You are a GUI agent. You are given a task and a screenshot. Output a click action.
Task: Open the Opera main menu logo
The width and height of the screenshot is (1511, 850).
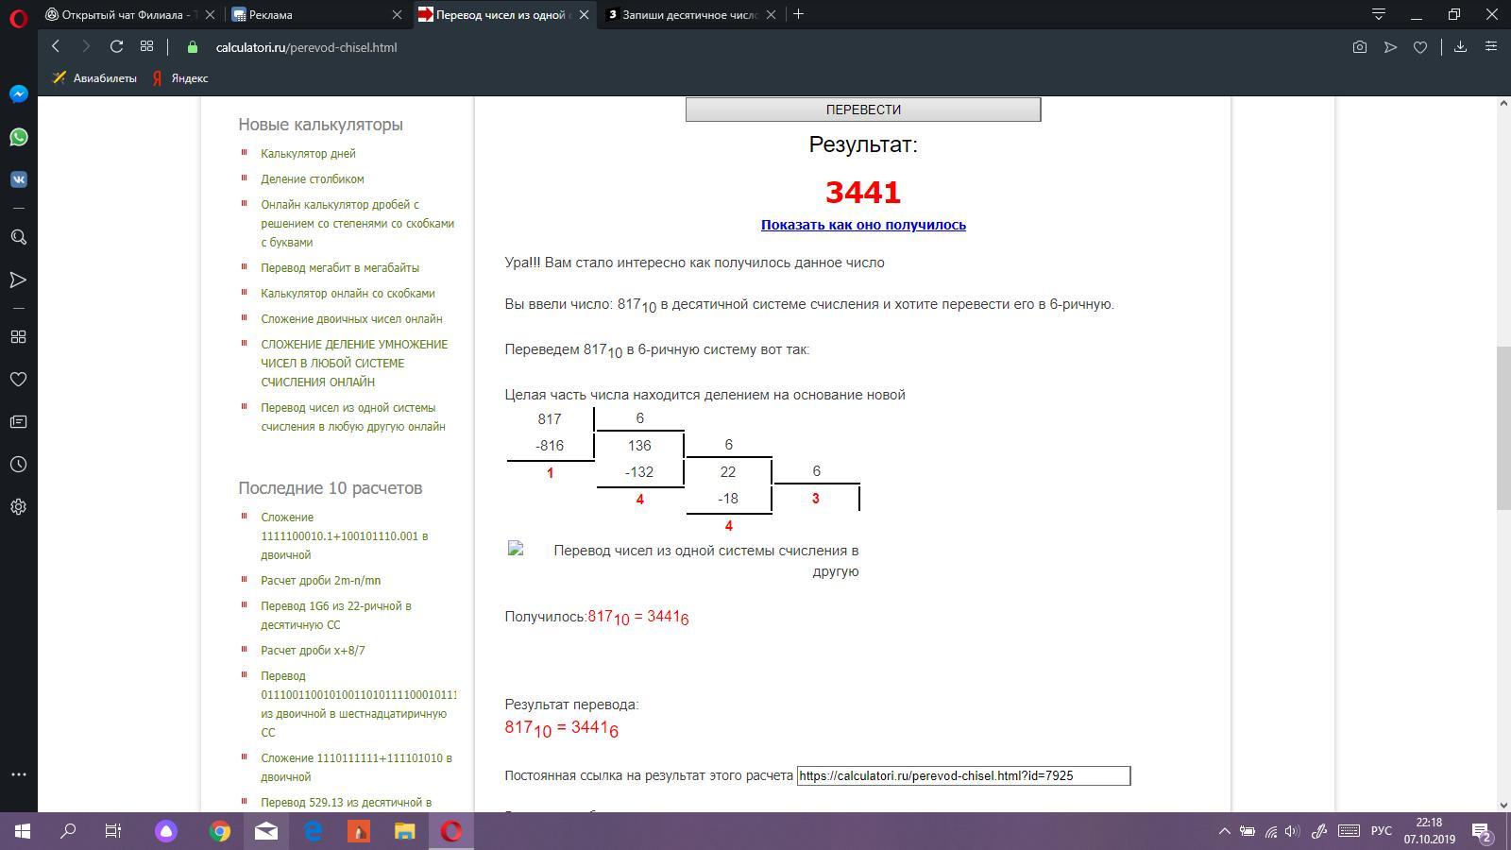18,16
